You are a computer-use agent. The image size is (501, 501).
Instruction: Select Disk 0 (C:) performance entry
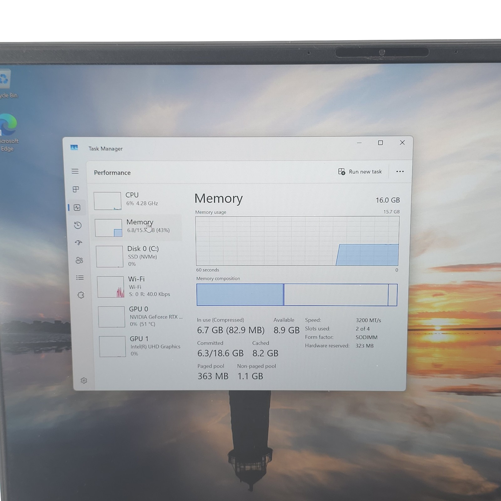coord(138,256)
